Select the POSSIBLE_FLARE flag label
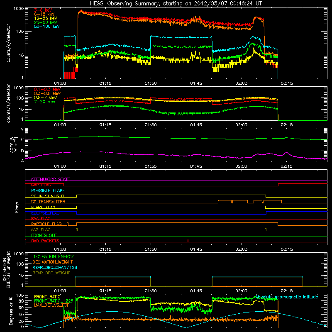 [x=48, y=190]
